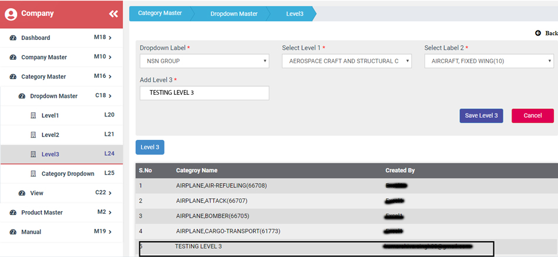Go to Category Master breadcrumb

159,13
